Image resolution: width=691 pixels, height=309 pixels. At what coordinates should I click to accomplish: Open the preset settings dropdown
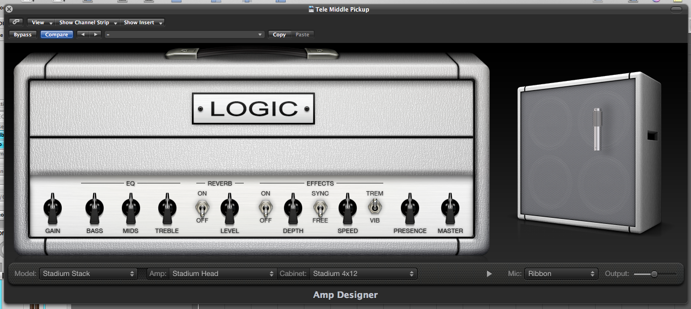click(185, 35)
